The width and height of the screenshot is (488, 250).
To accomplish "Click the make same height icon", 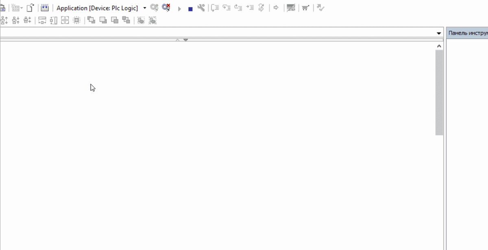I will (x=54, y=20).
